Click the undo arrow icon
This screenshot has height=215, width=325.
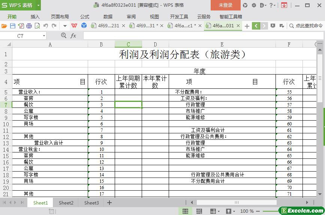46,26
